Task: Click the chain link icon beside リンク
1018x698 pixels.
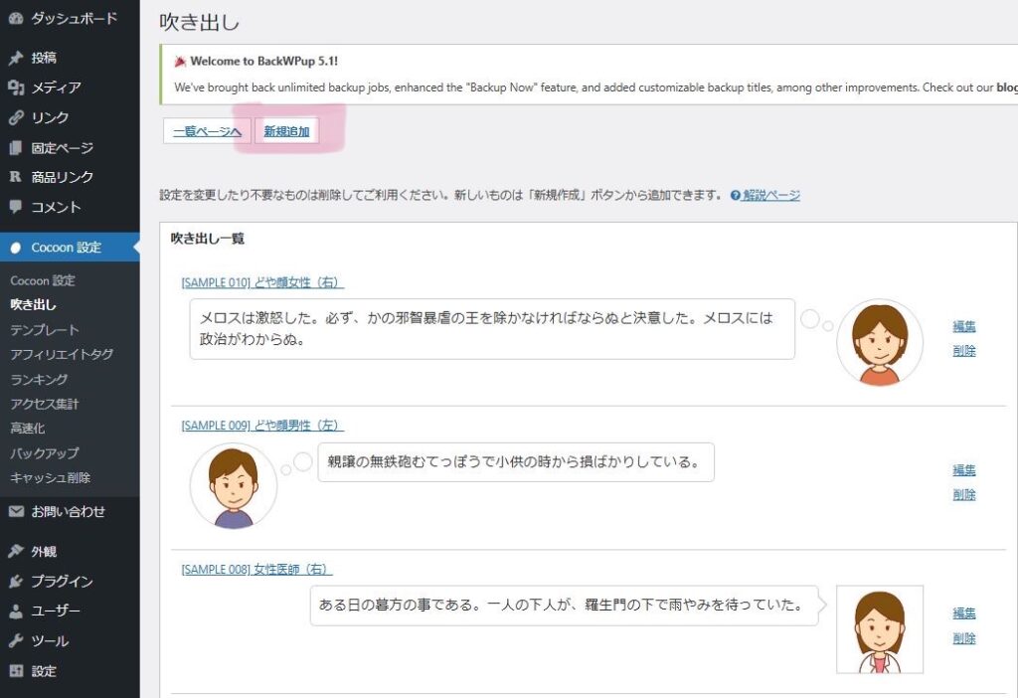Action: coord(16,117)
